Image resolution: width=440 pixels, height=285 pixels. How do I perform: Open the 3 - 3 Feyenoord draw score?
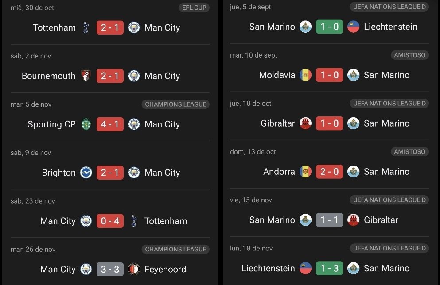[110, 269]
